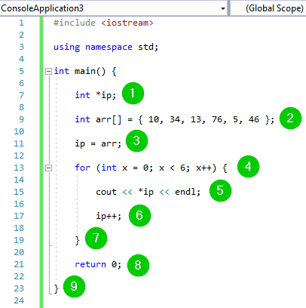The height and width of the screenshot is (308, 306).
Task: Open the ConsoleApplication3 project dropdown
Action: coord(222,9)
